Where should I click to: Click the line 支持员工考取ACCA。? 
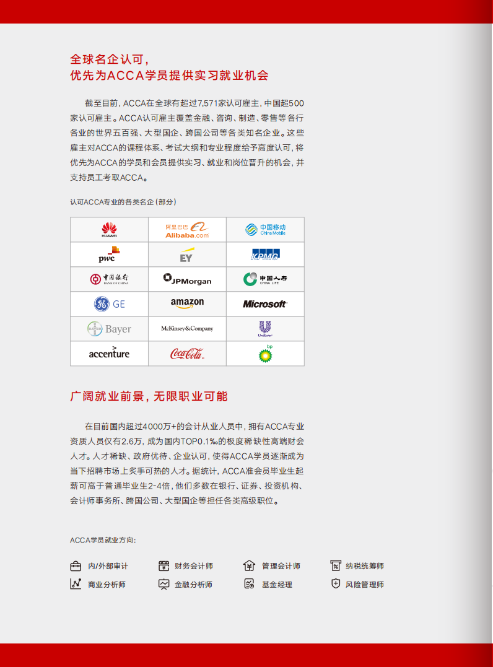110,178
